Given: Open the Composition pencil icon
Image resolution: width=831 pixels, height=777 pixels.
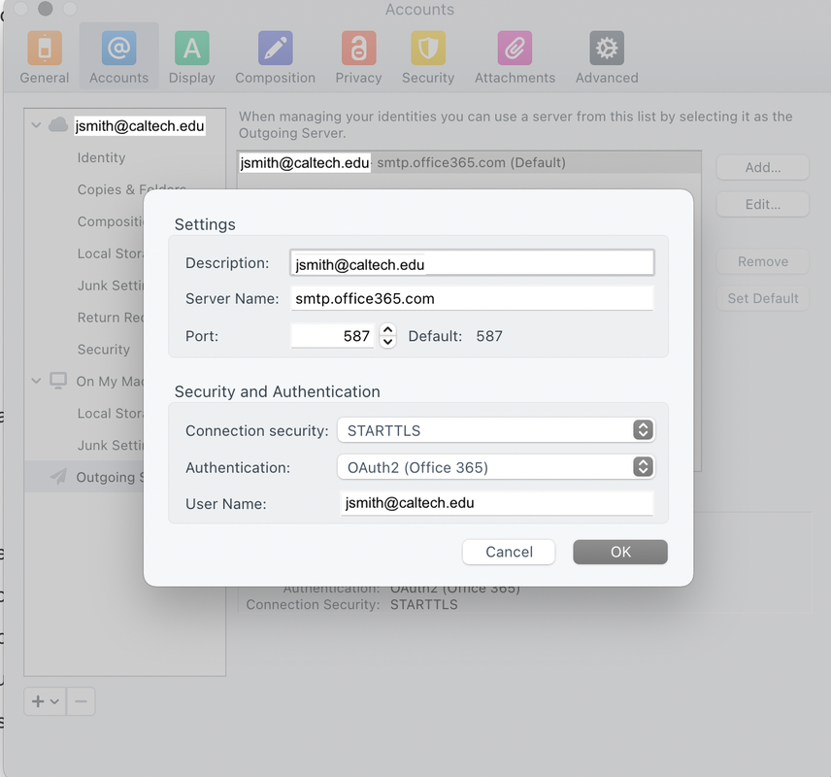Looking at the screenshot, I should 275,49.
